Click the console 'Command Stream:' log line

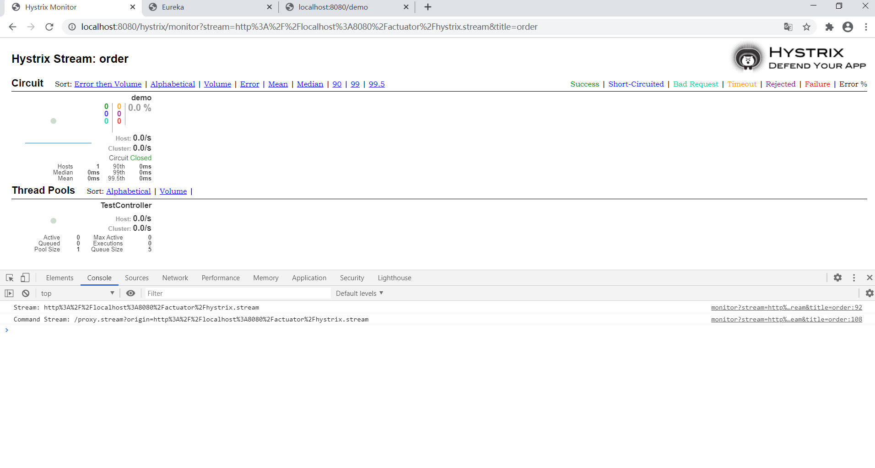click(191, 319)
